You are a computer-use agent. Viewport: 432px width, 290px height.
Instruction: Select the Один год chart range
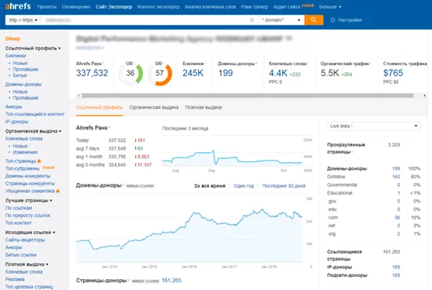click(x=243, y=186)
